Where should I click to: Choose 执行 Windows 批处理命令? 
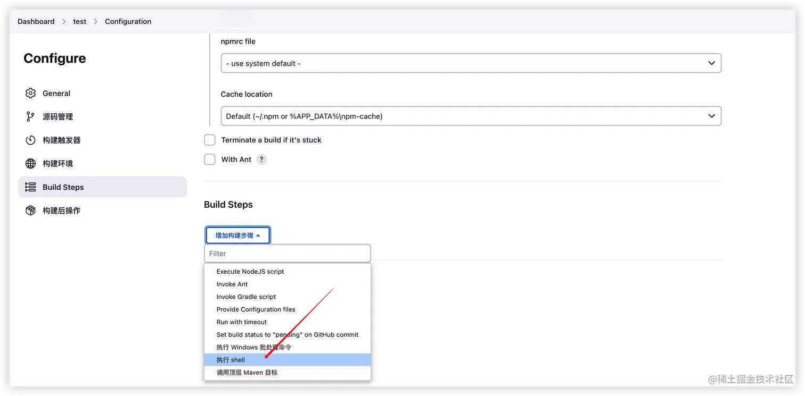click(x=287, y=347)
